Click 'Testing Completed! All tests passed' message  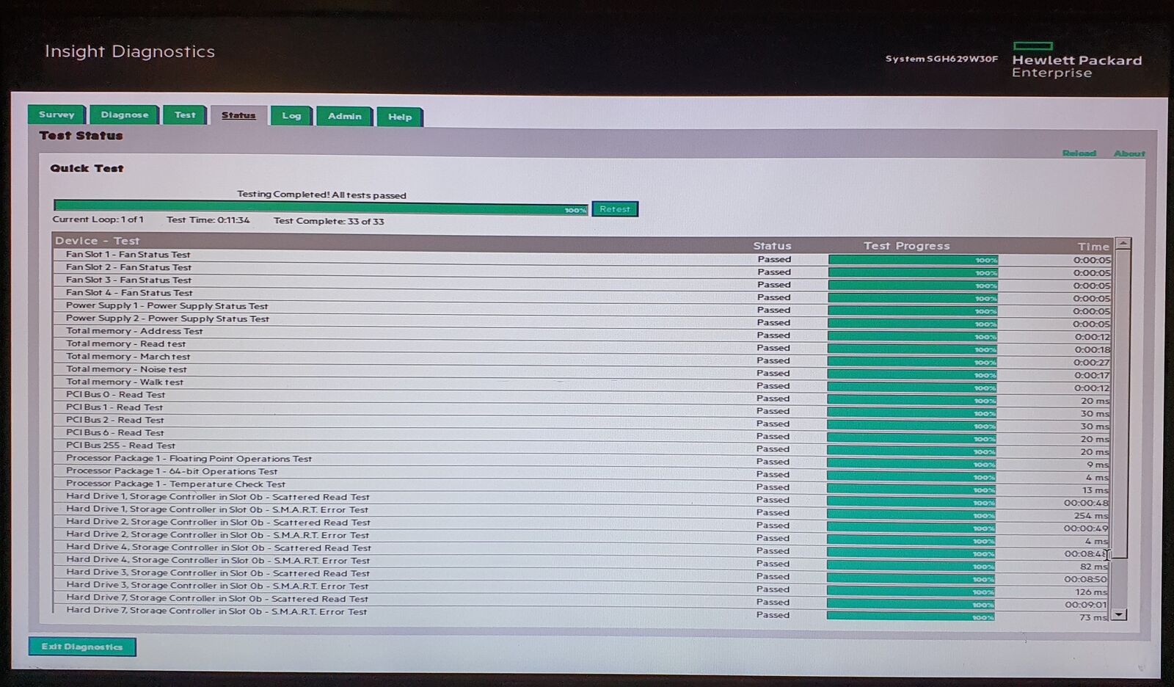(x=321, y=195)
